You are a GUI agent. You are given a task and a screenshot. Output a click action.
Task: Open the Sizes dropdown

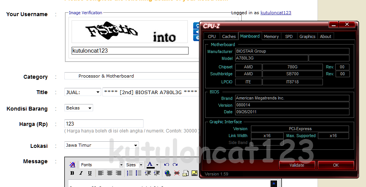[134, 165]
